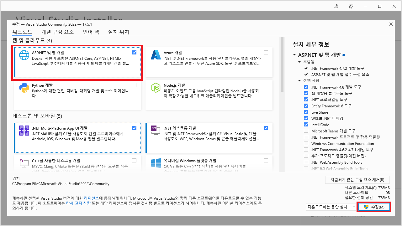
Task: Click the ASP.NET web development required components item
Action: [x=340, y=74]
